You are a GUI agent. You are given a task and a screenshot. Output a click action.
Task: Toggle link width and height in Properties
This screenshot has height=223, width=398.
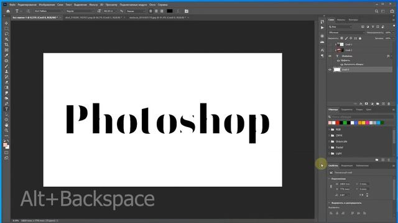click(x=331, y=186)
